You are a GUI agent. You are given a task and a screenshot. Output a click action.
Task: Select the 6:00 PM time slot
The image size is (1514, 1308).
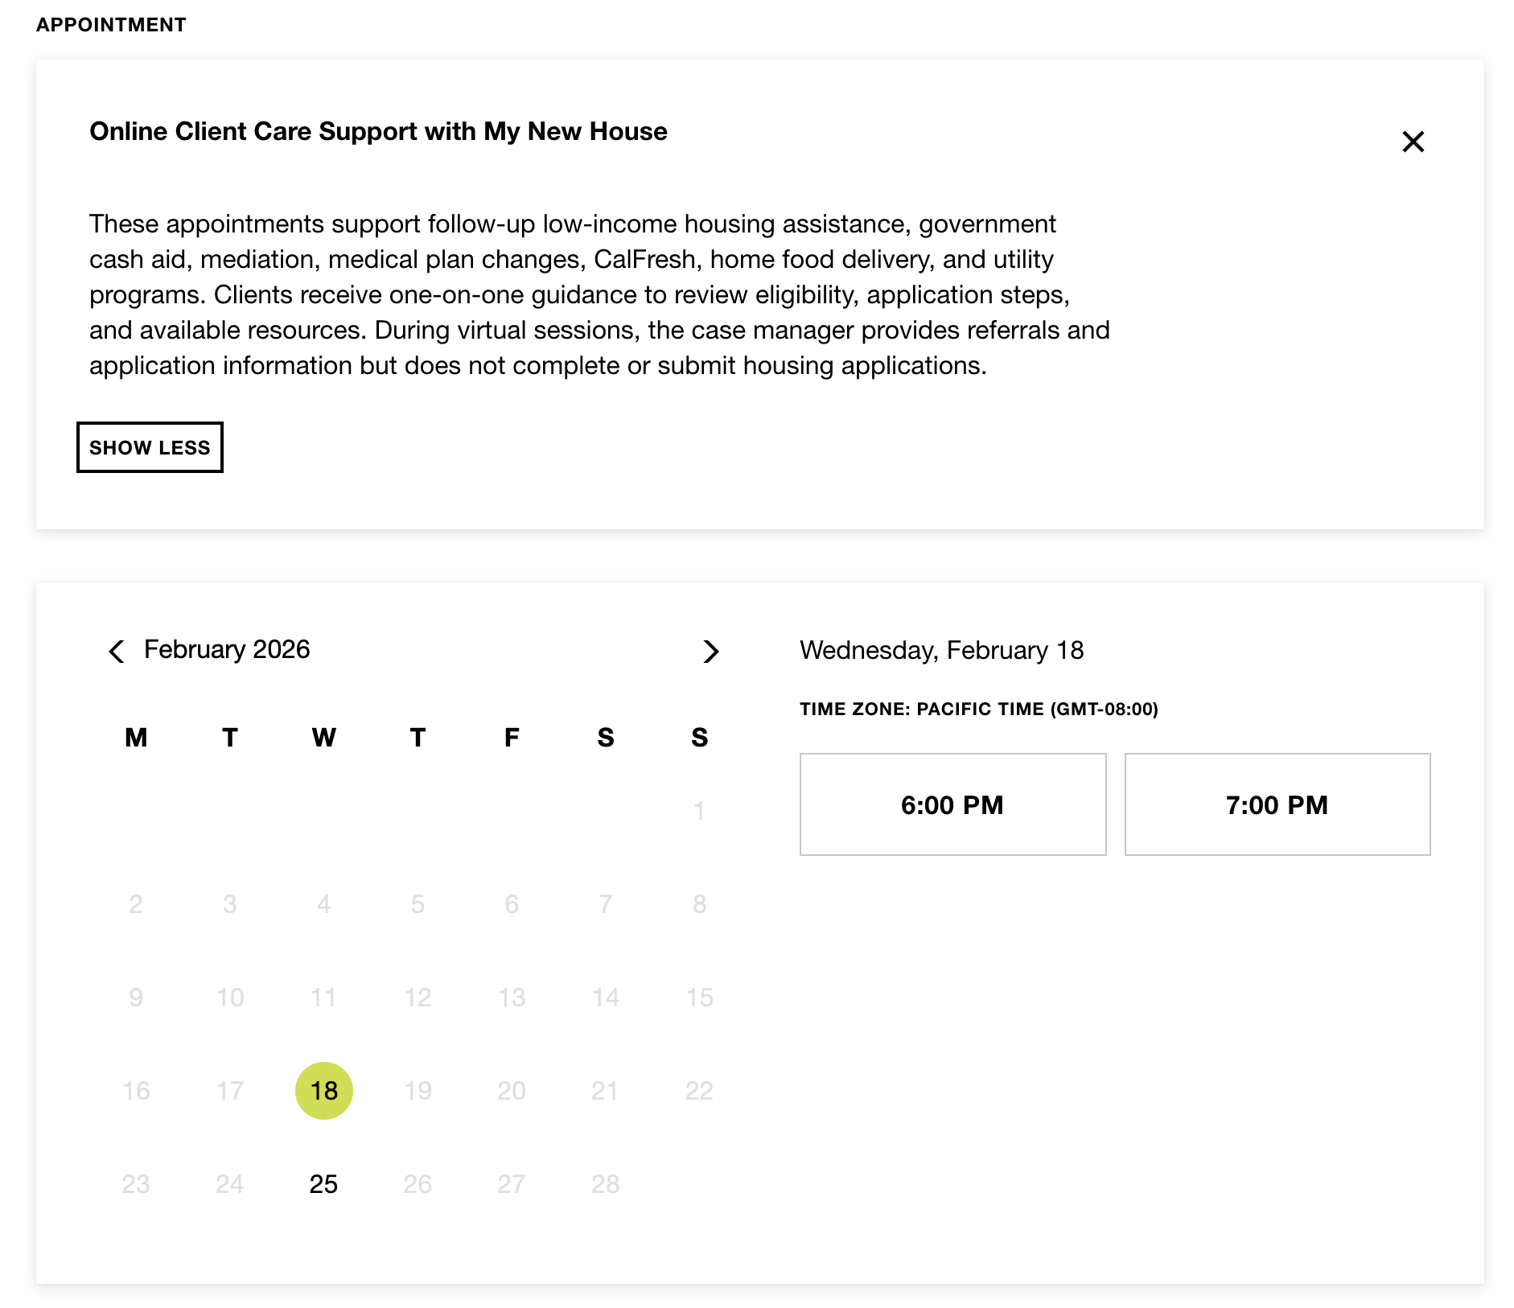pos(952,804)
